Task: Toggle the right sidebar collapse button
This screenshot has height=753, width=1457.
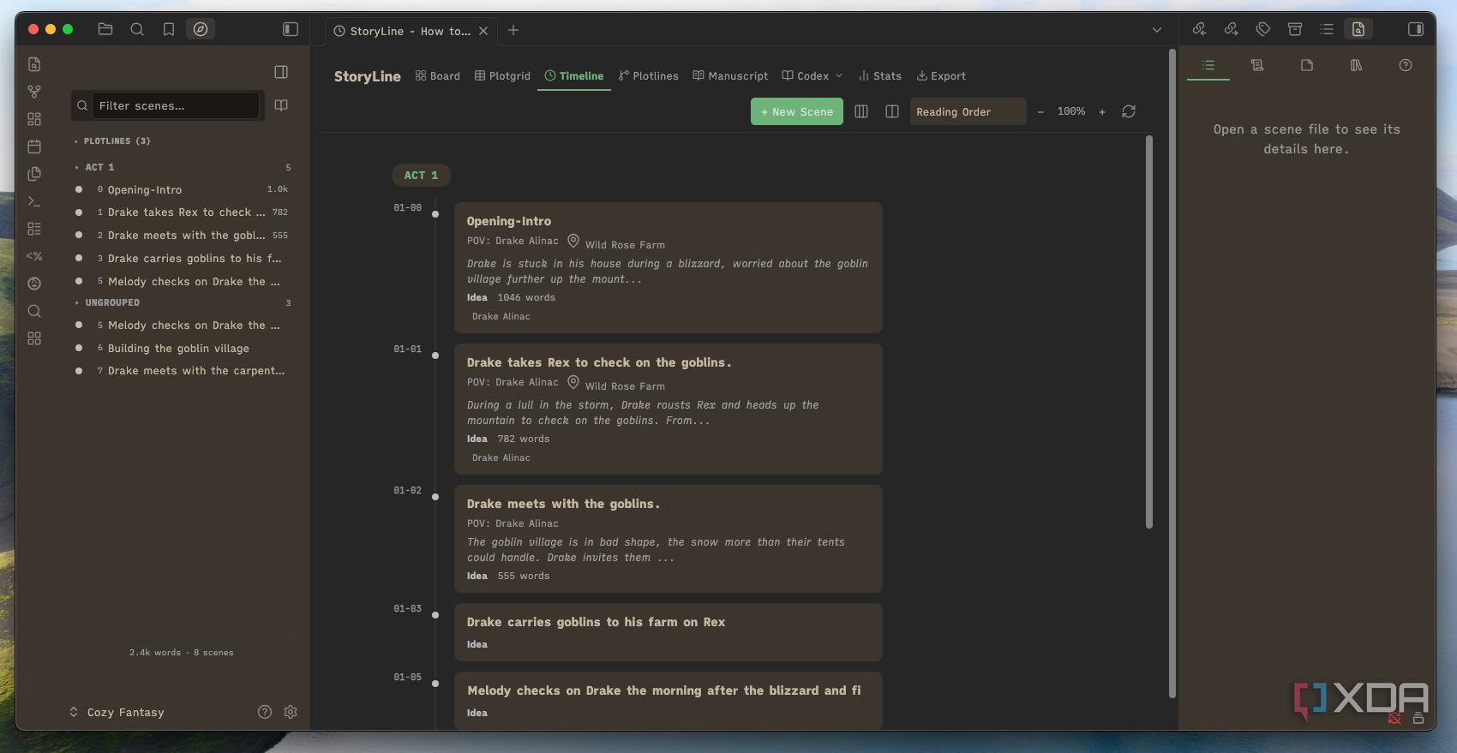Action: coord(1416,29)
